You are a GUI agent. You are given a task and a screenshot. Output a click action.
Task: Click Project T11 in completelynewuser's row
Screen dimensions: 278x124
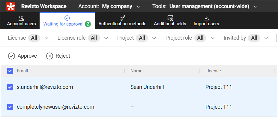219,107
